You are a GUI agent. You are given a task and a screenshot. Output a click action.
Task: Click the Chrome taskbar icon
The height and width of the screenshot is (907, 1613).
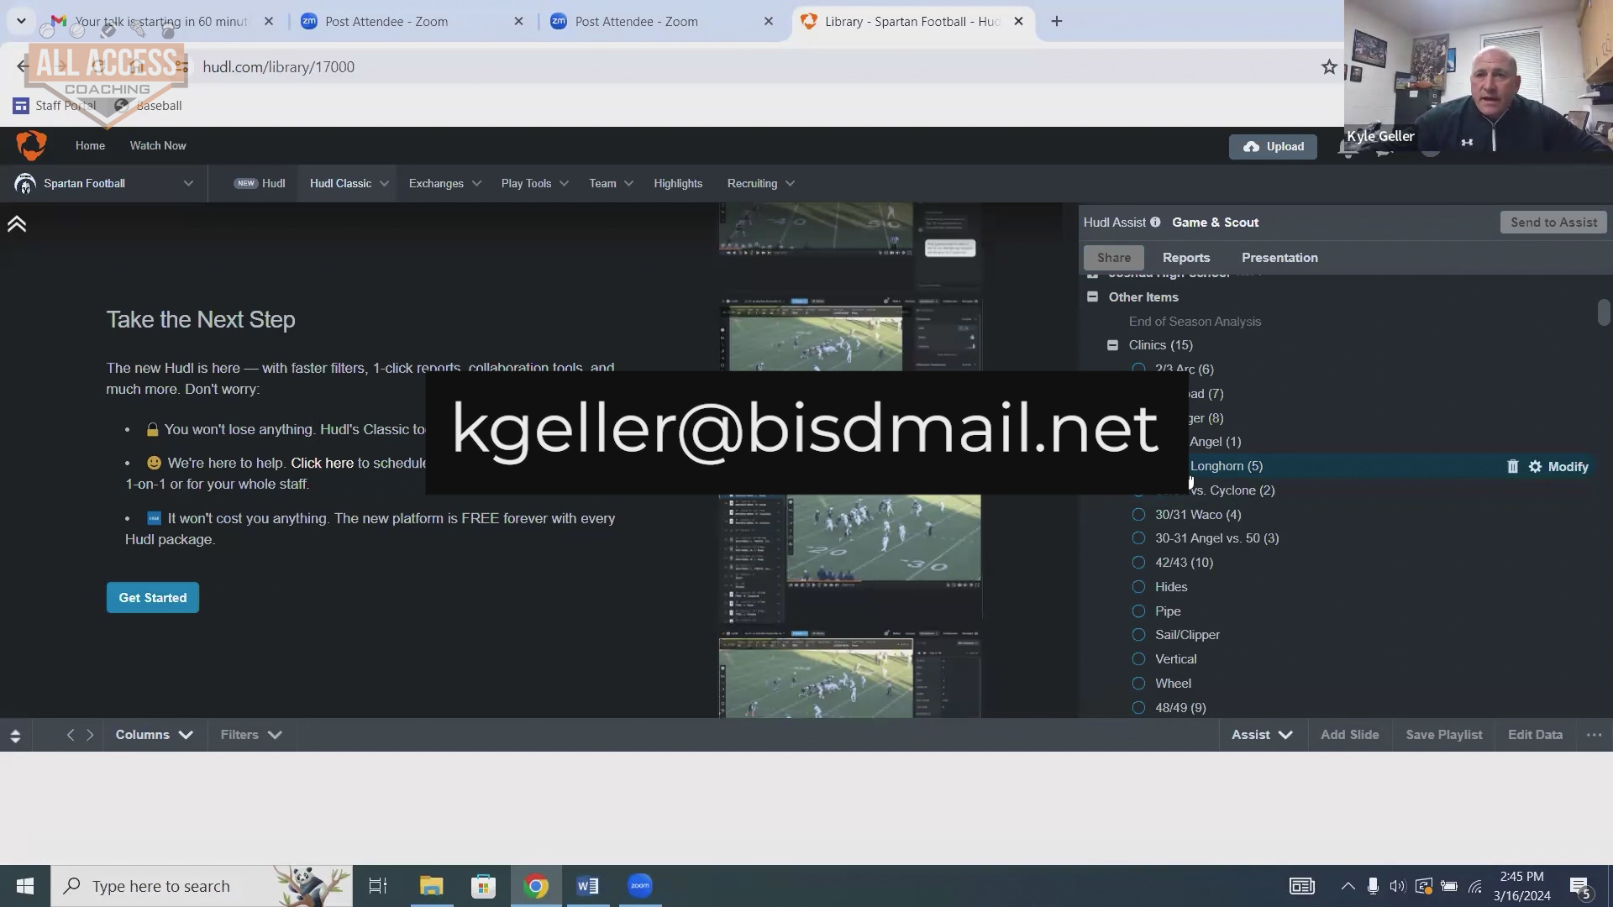click(x=536, y=886)
